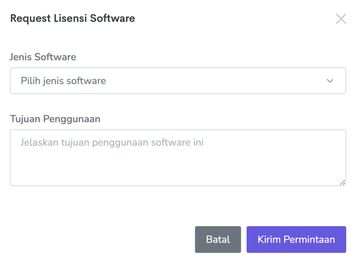Dismiss the modal using the X icon
The height and width of the screenshot is (262, 356).
[341, 19]
